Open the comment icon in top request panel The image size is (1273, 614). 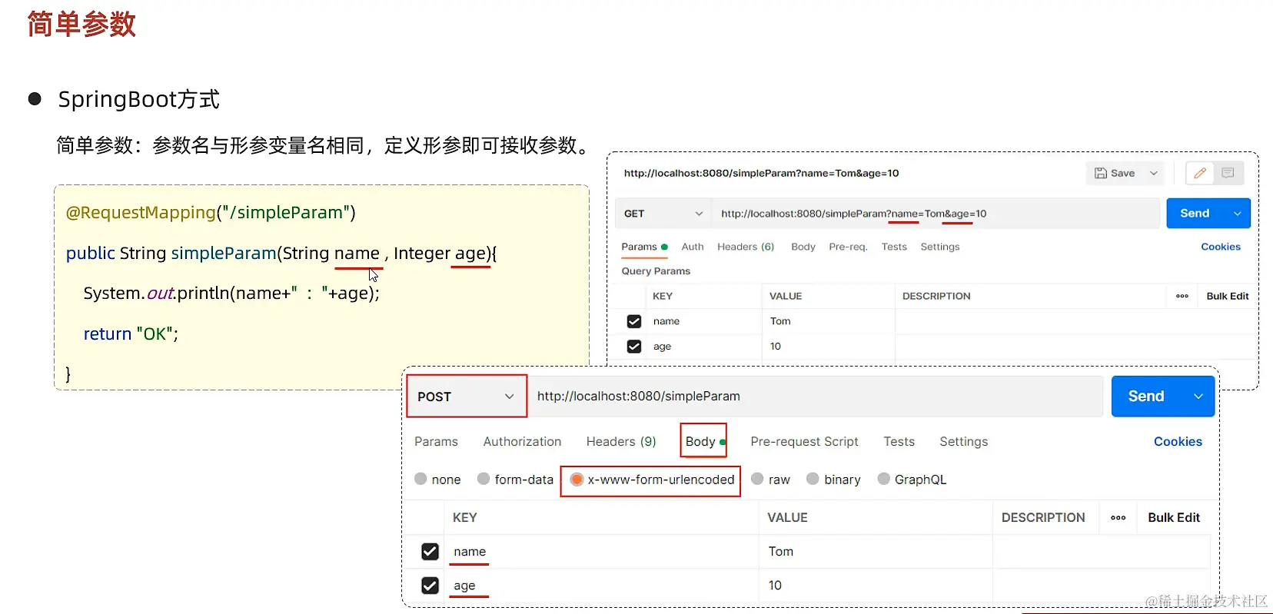(x=1228, y=173)
